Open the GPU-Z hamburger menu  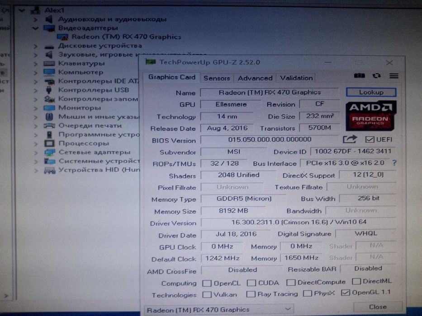(394, 76)
